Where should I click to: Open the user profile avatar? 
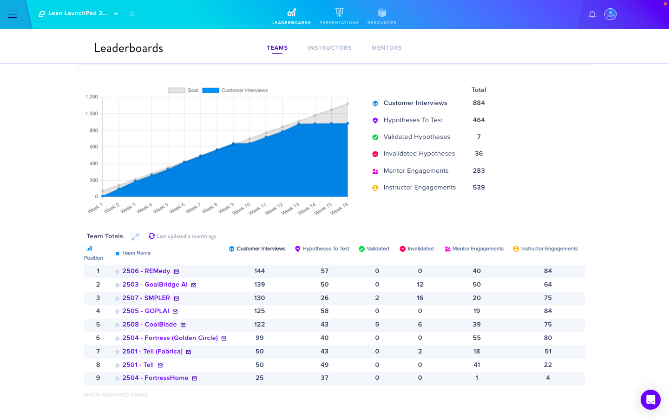point(610,14)
